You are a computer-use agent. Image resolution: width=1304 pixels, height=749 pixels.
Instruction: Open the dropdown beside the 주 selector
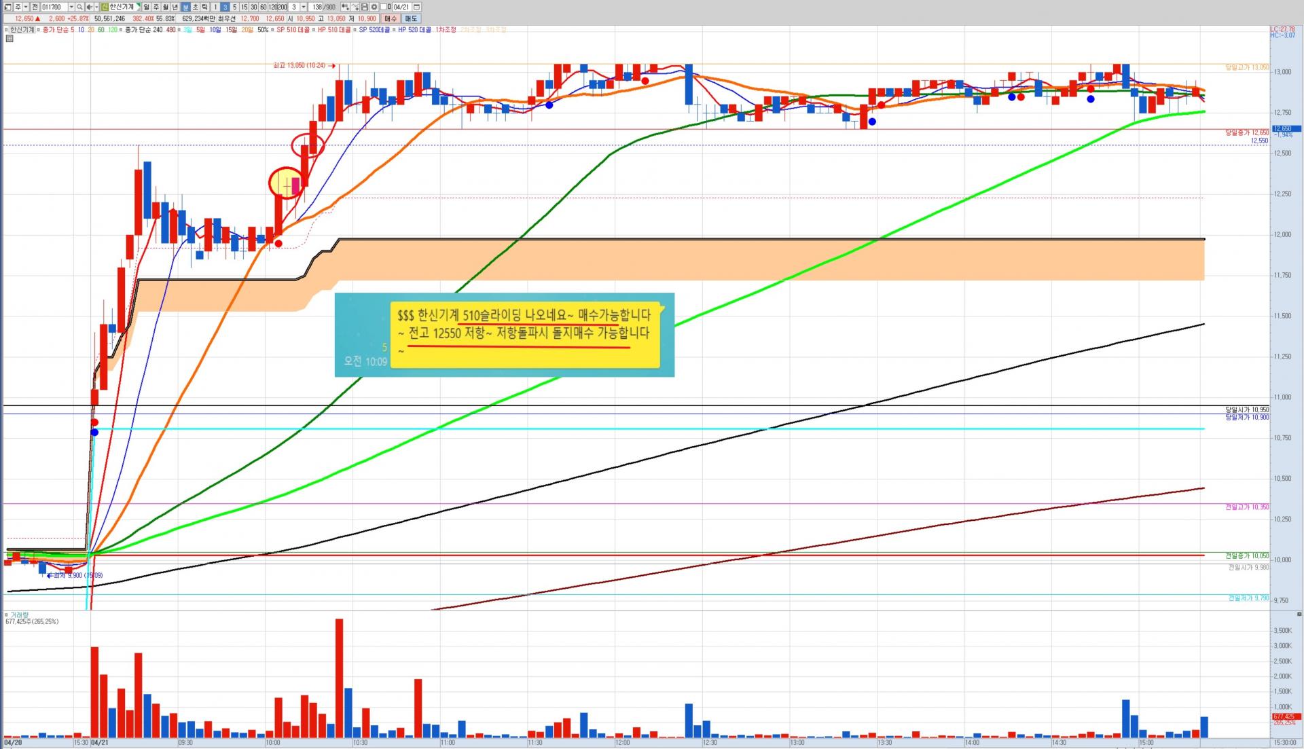pos(26,7)
